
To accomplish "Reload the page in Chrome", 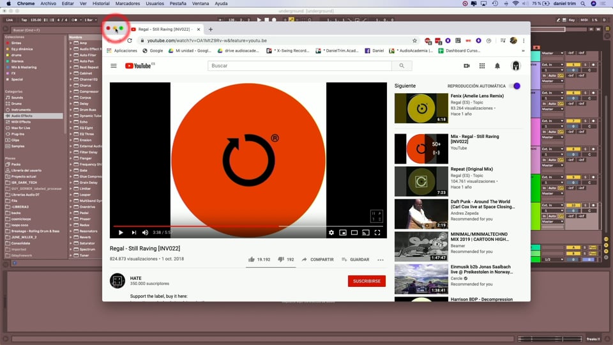I will pos(130,40).
